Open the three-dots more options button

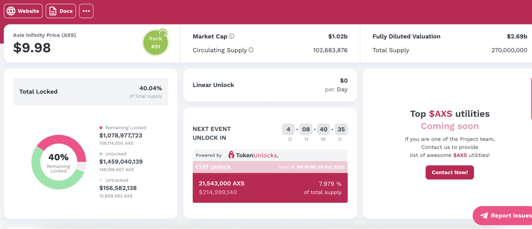tap(86, 11)
